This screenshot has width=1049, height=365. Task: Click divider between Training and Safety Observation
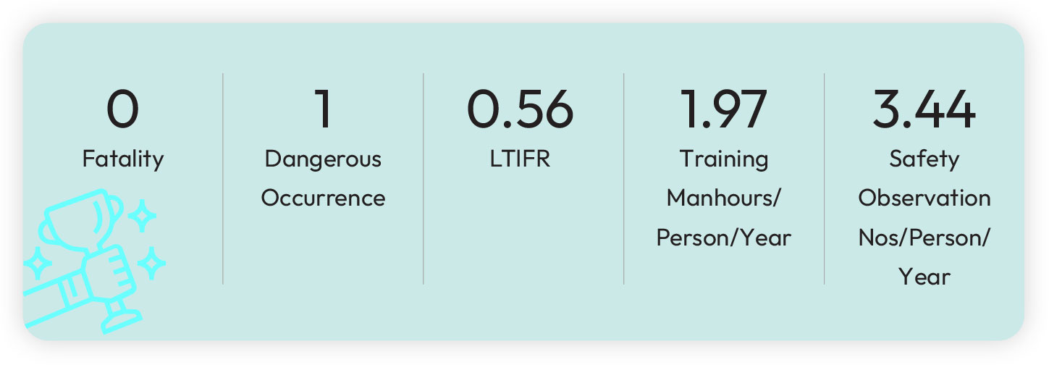click(825, 178)
